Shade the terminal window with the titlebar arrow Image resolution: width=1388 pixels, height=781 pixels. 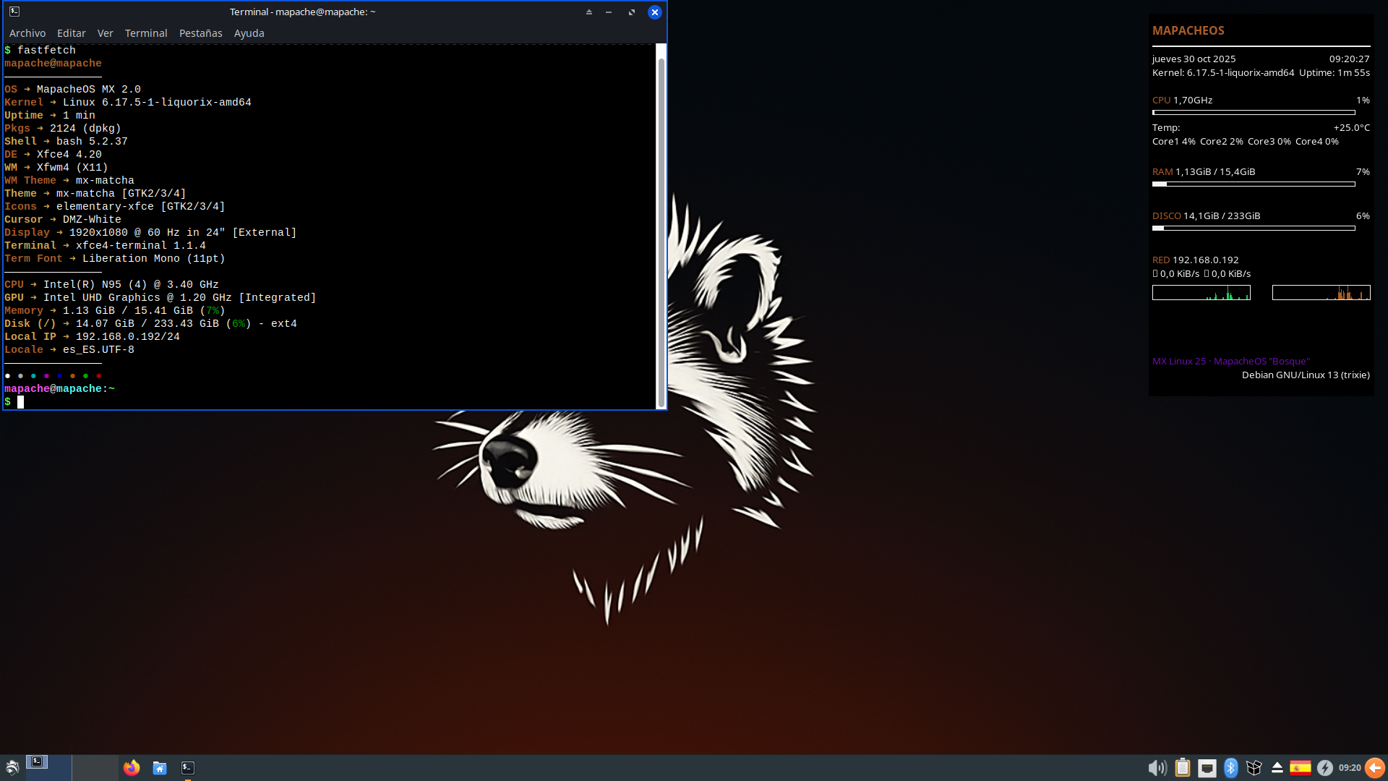coord(588,12)
